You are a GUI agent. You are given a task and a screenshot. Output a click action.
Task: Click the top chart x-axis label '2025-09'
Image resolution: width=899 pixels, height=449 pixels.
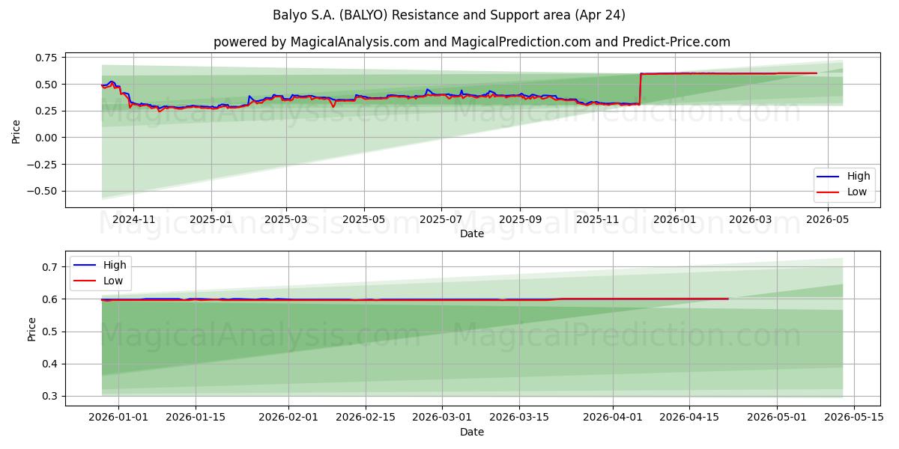pyautogui.click(x=520, y=219)
